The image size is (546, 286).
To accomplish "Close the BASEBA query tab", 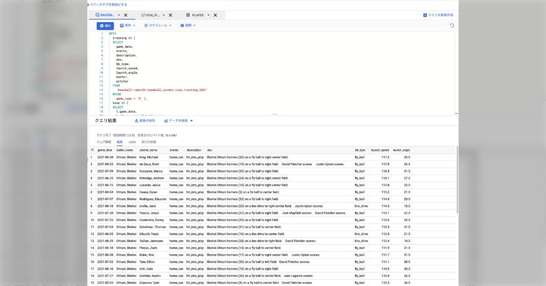I will (126, 15).
